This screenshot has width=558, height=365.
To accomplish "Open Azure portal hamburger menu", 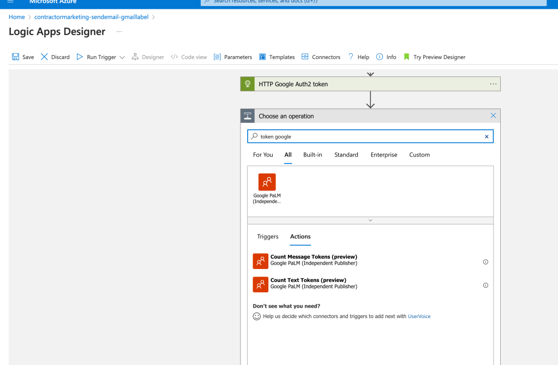I will [x=11, y=2].
